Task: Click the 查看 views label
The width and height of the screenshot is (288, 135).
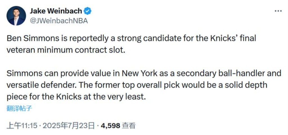Action: pos(129,125)
